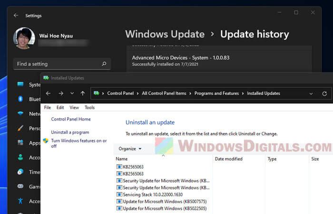Open the Edit menu
333x214 pixels.
60,107
